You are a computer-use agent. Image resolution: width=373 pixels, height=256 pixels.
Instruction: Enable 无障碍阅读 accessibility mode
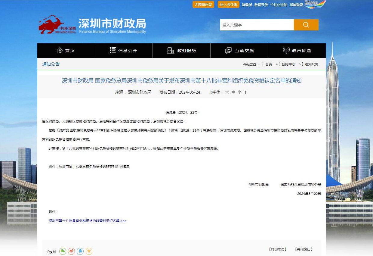(x=203, y=5)
